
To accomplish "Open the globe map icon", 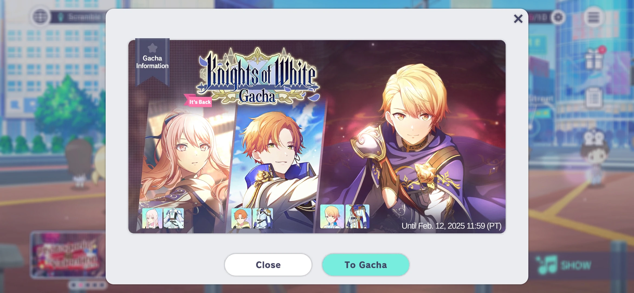I will [40, 17].
